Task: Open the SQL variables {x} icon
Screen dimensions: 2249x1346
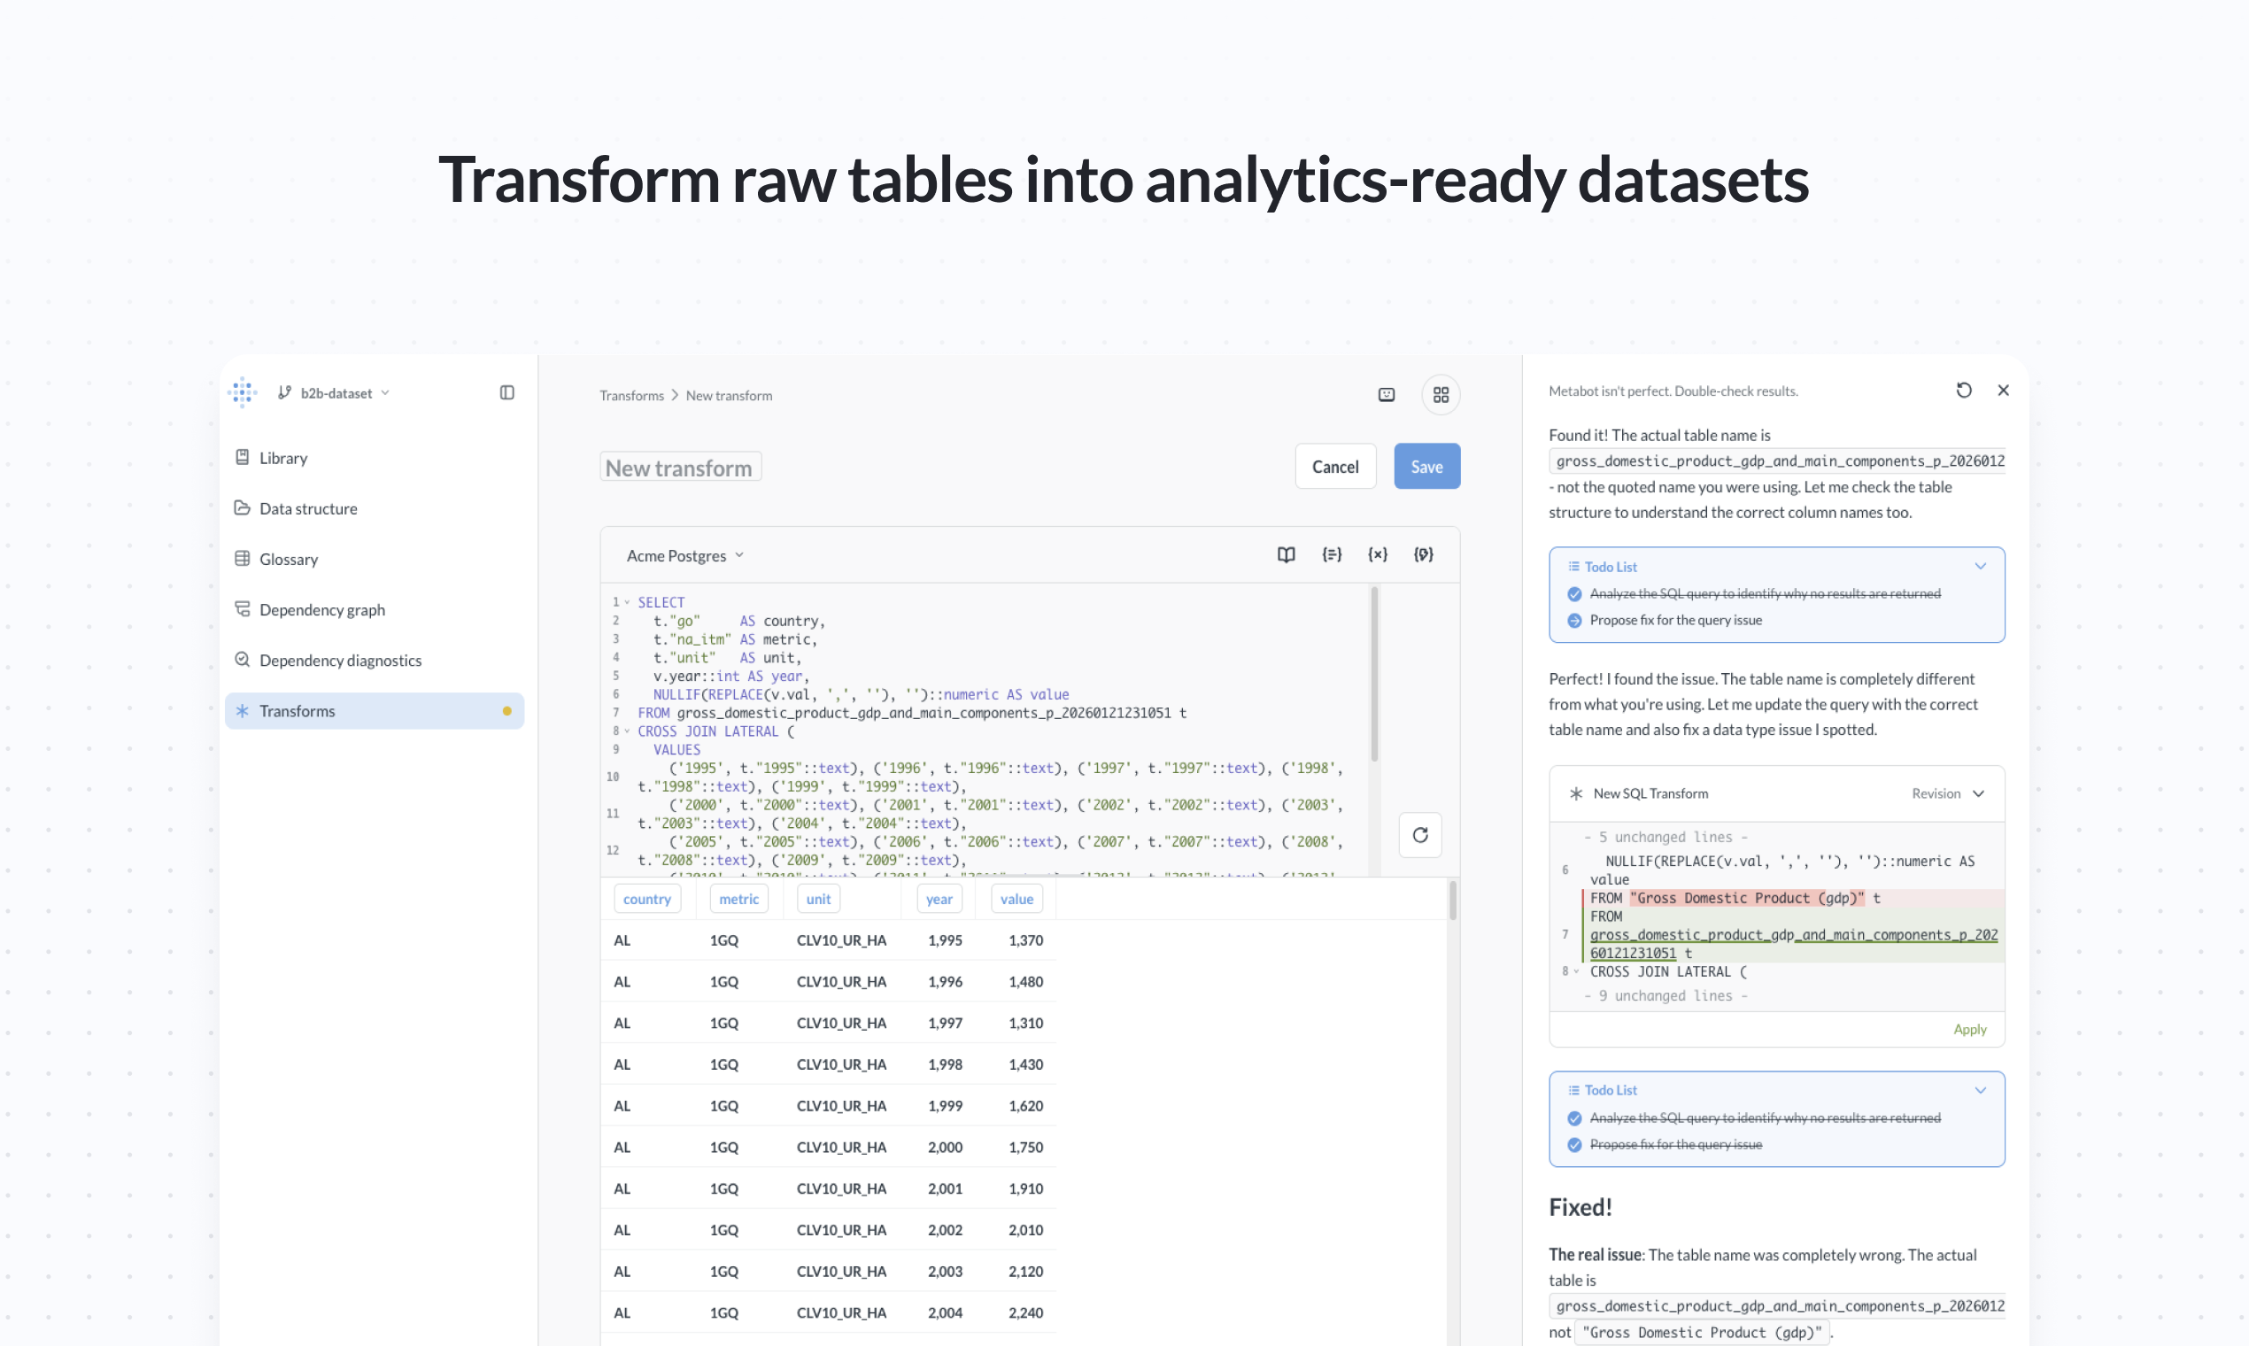Action: pos(1378,554)
